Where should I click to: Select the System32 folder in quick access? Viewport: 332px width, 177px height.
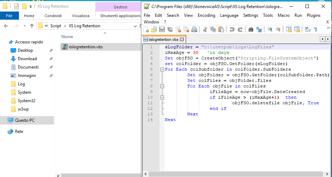coord(27,101)
